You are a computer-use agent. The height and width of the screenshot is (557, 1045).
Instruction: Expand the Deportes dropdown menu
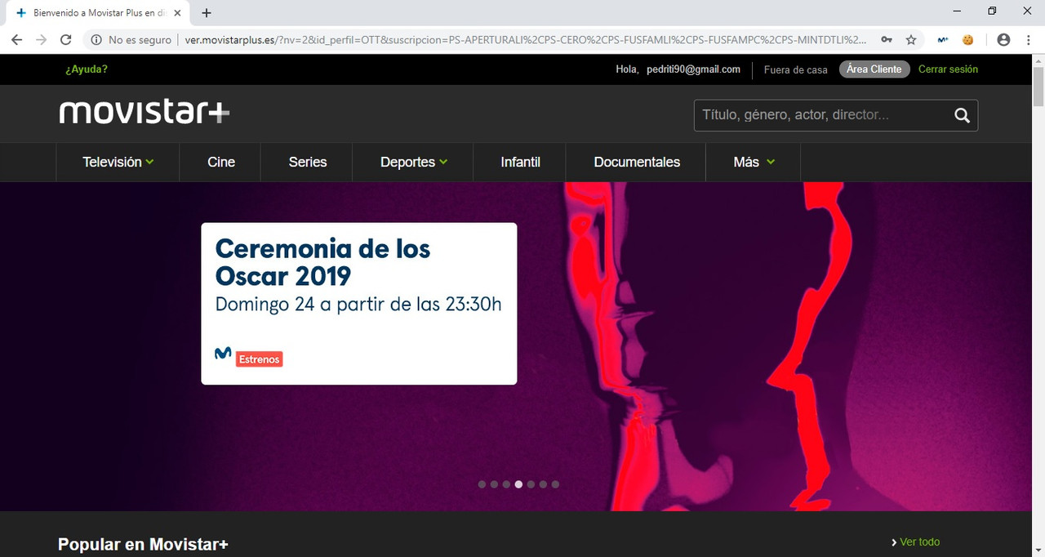point(413,162)
